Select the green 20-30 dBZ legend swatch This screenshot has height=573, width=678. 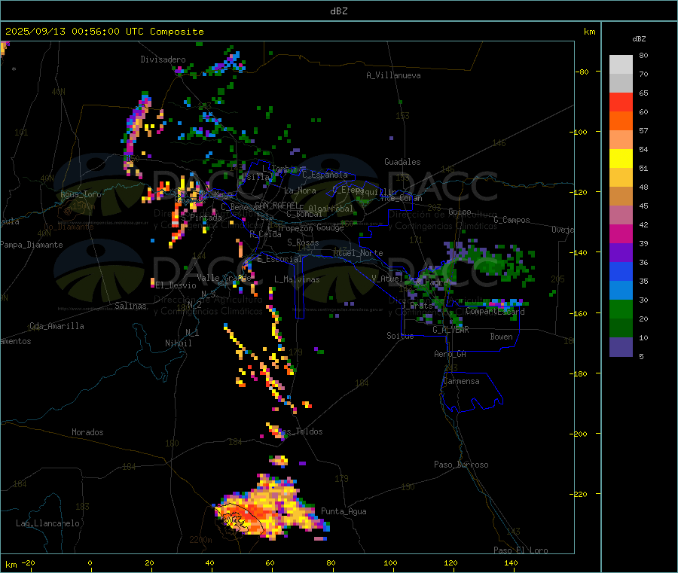pyautogui.click(x=621, y=309)
